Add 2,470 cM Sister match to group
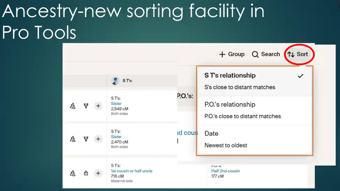The image size is (340, 191). [98, 139]
